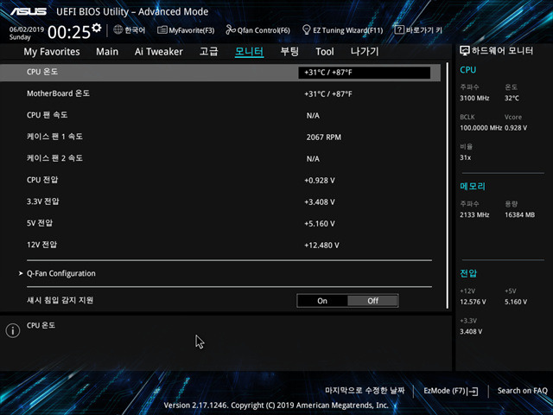This screenshot has height=415, width=553.
Task: Open the Ai Tweaker tab
Action: (159, 52)
